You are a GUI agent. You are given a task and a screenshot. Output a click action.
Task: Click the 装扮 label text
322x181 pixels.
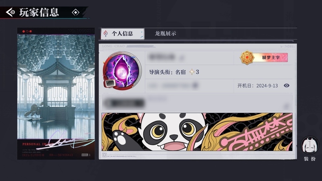(x=310, y=159)
